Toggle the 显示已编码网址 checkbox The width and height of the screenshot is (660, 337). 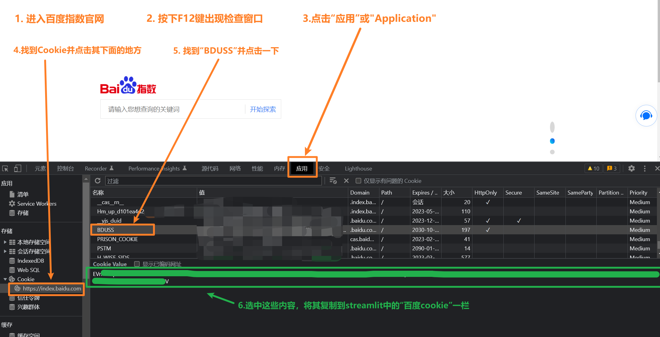pos(137,264)
